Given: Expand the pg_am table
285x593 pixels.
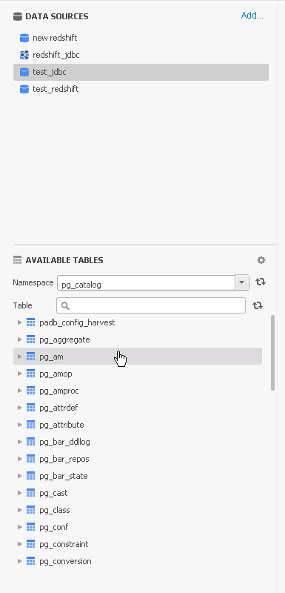Looking at the screenshot, I should 20,357.
